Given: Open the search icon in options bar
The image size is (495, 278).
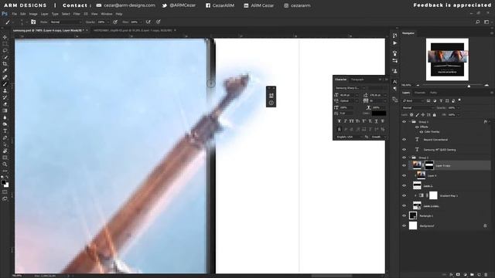Looking at the screenshot, I should [478, 22].
